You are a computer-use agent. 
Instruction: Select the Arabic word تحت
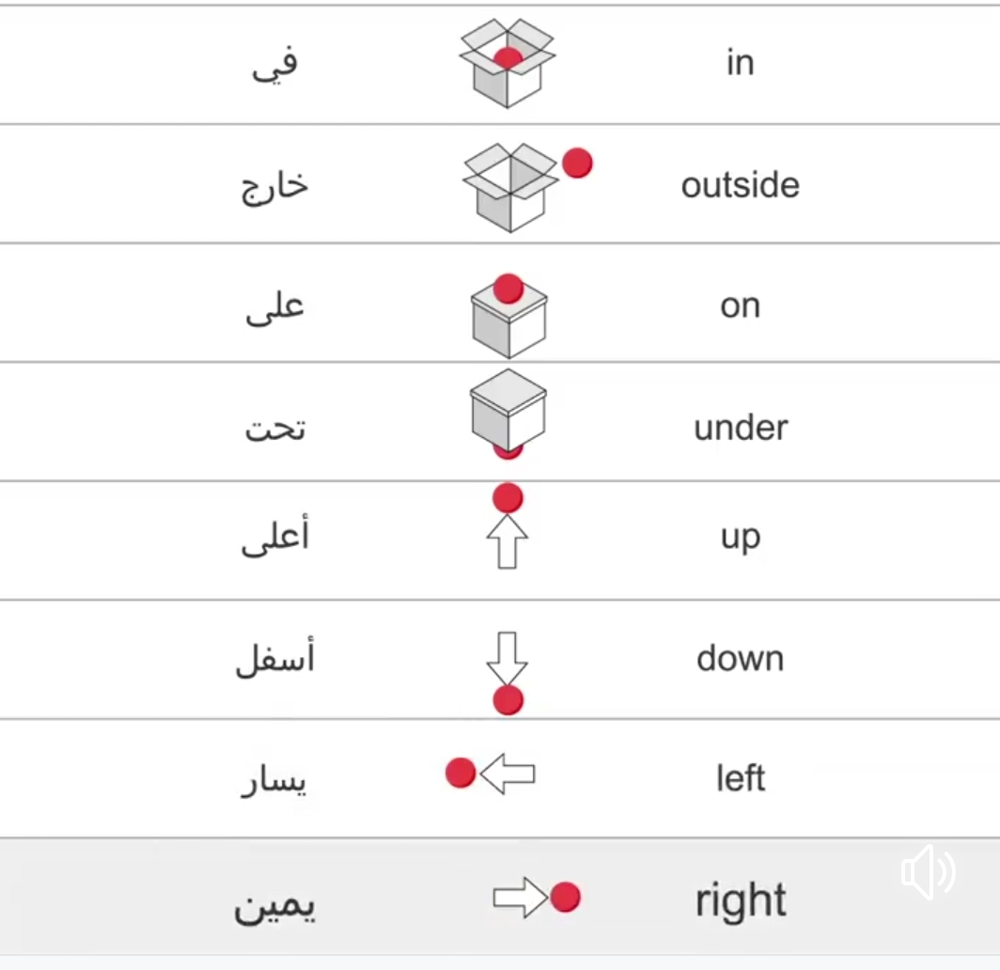(274, 429)
